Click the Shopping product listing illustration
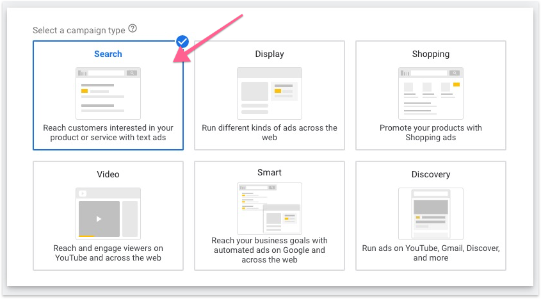Screen dimensions: 541x299 430,93
